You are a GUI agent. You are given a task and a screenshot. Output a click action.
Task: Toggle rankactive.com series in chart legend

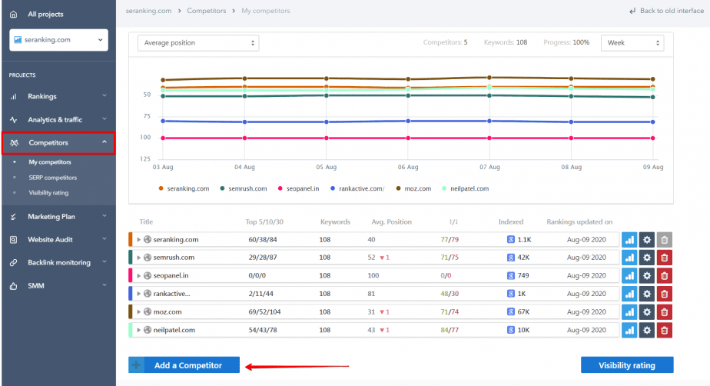(x=357, y=188)
